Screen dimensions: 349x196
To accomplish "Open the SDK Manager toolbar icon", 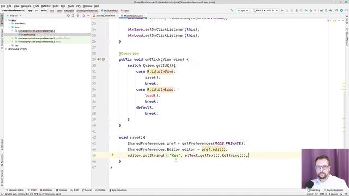I will click(x=331, y=10).
